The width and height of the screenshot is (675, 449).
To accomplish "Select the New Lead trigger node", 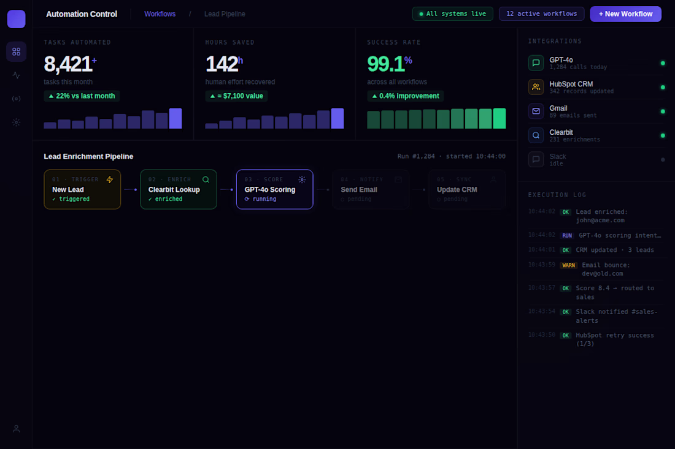I will [82, 189].
